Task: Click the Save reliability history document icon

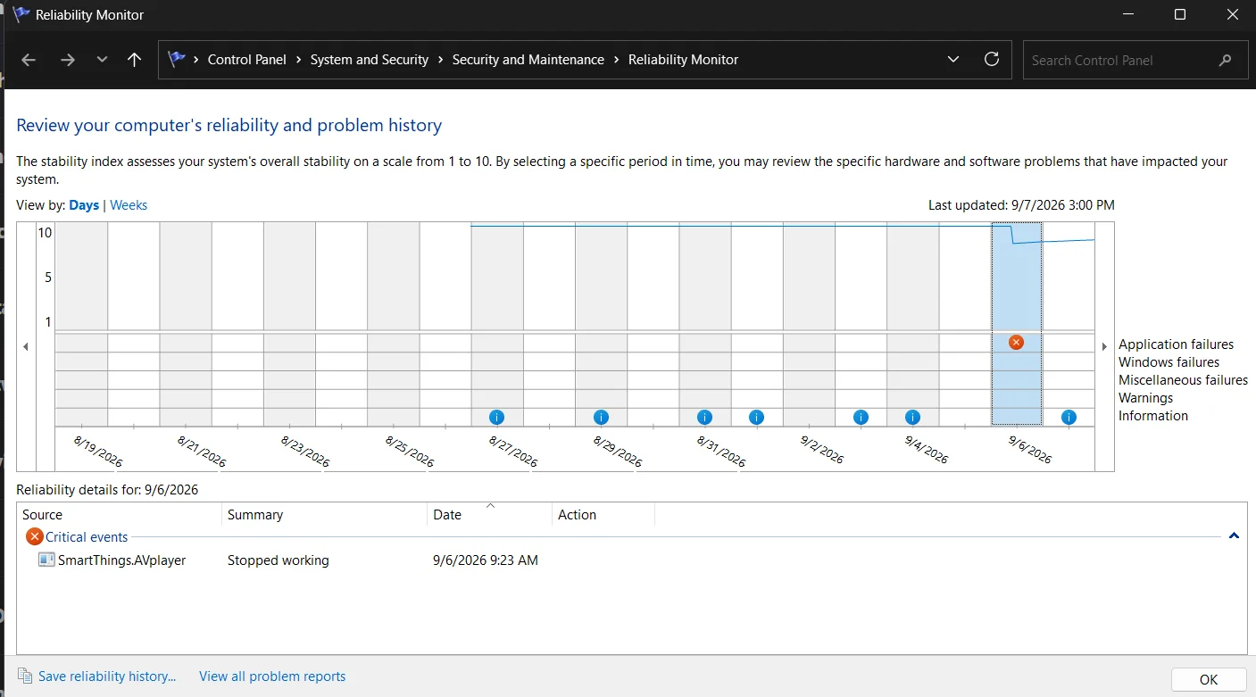Action: [25, 676]
